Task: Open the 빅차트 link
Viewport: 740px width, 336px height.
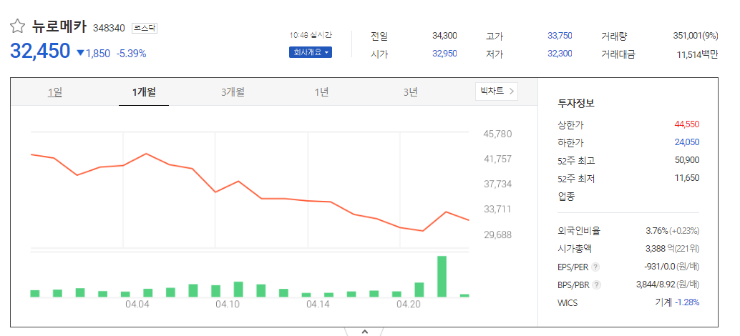Action: coord(497,91)
